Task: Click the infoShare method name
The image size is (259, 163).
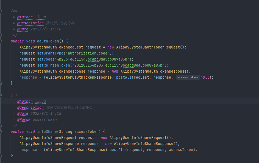Action: click(x=47, y=131)
